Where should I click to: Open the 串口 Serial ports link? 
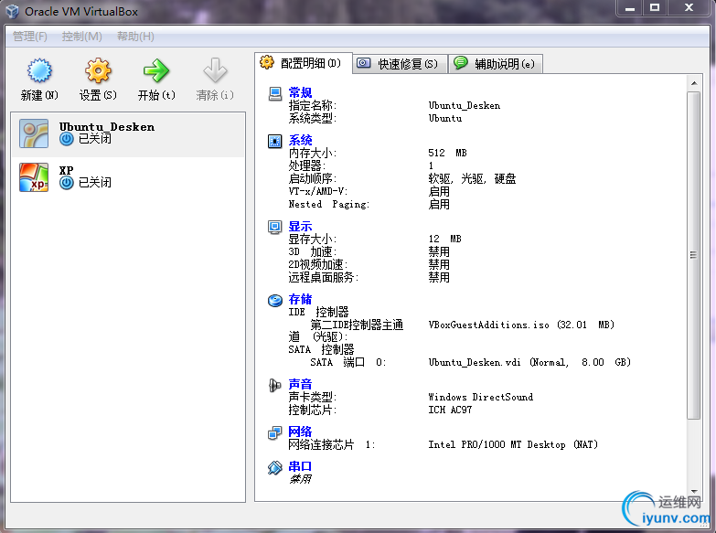coord(300,466)
